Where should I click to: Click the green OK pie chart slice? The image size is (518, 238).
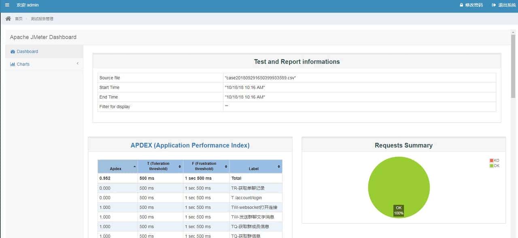pyautogui.click(x=399, y=182)
